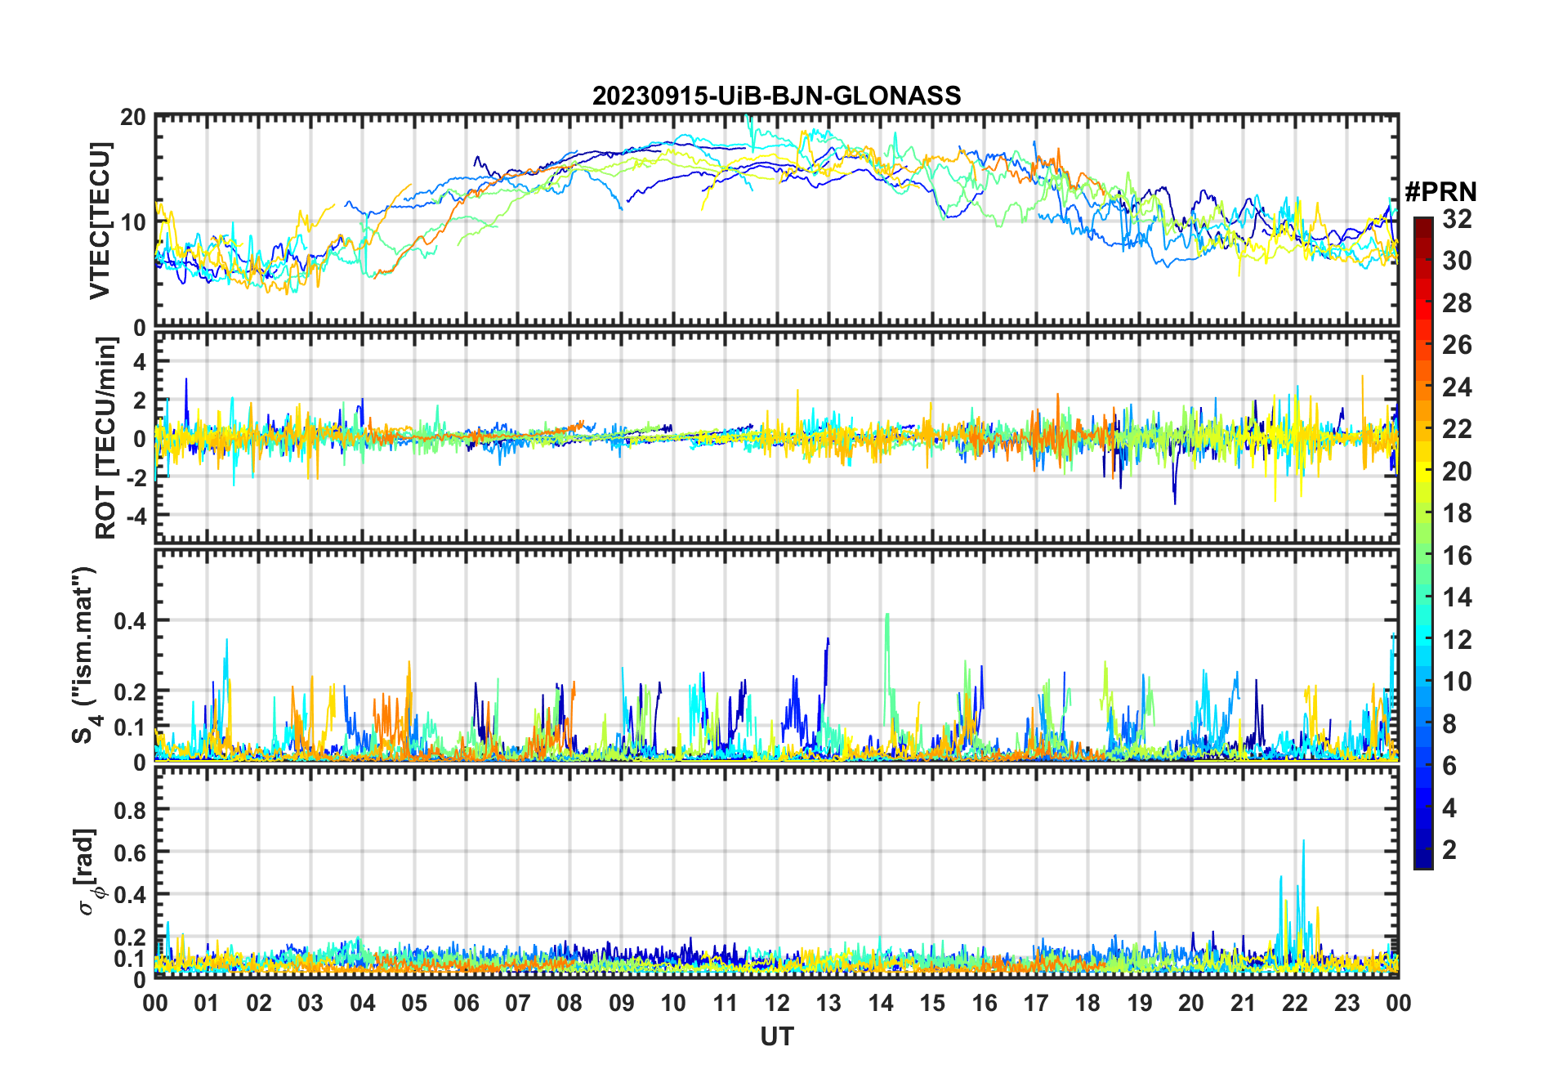Click inside the VTEC plot panel
The image size is (1554, 1087).
[x=776, y=221]
